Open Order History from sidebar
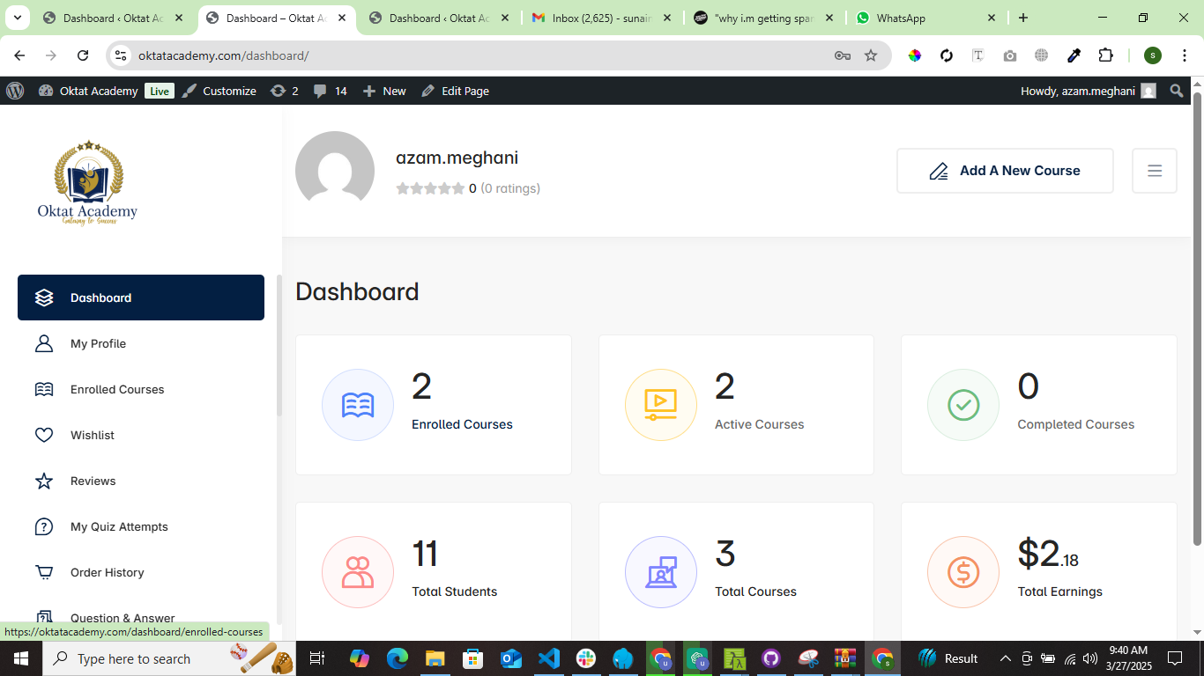This screenshot has width=1204, height=676. (x=107, y=572)
